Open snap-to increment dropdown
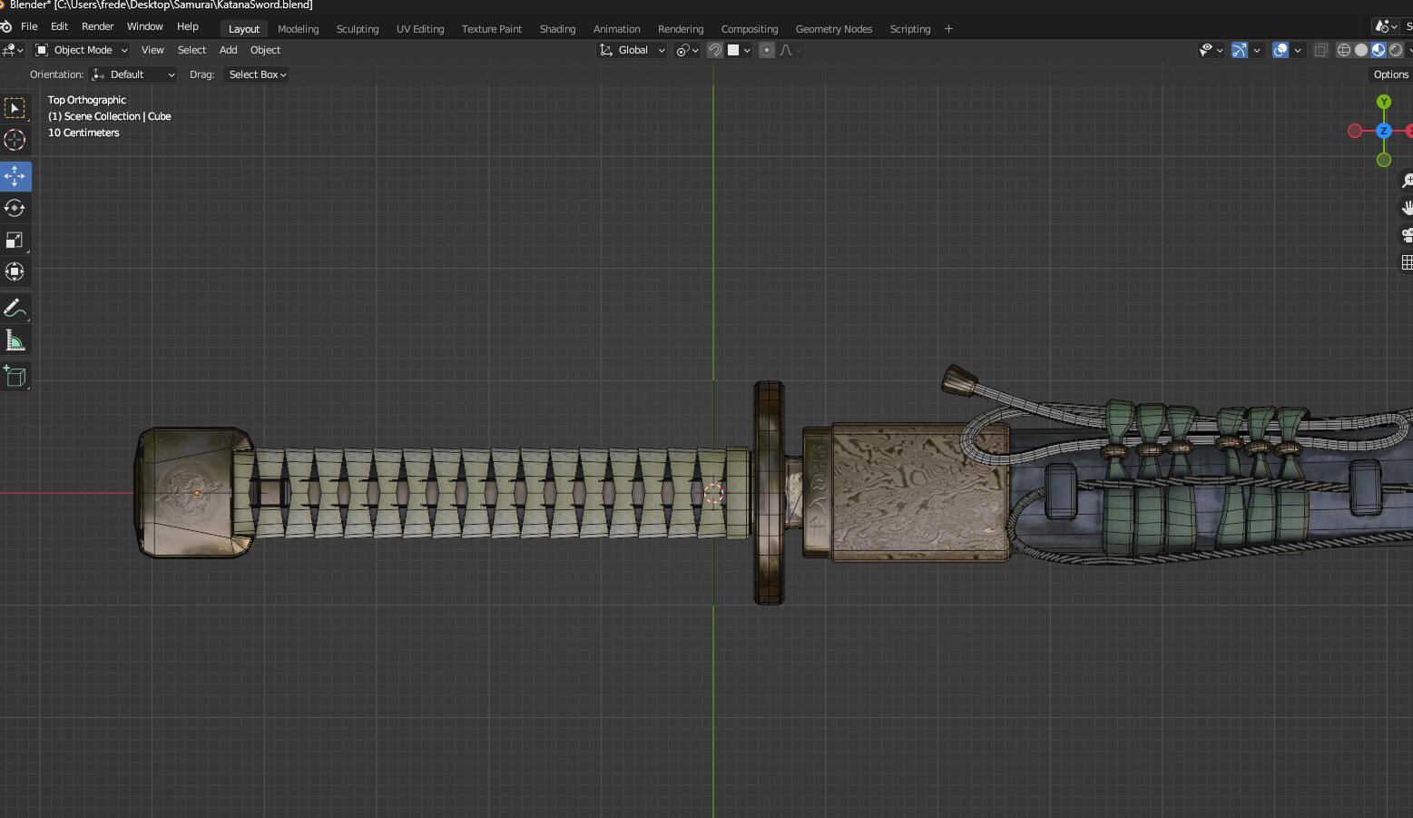Screen dimensions: 1413x818 click(x=739, y=50)
